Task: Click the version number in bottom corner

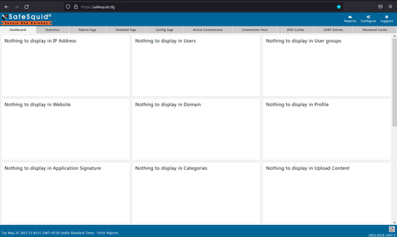Action: 382,235
